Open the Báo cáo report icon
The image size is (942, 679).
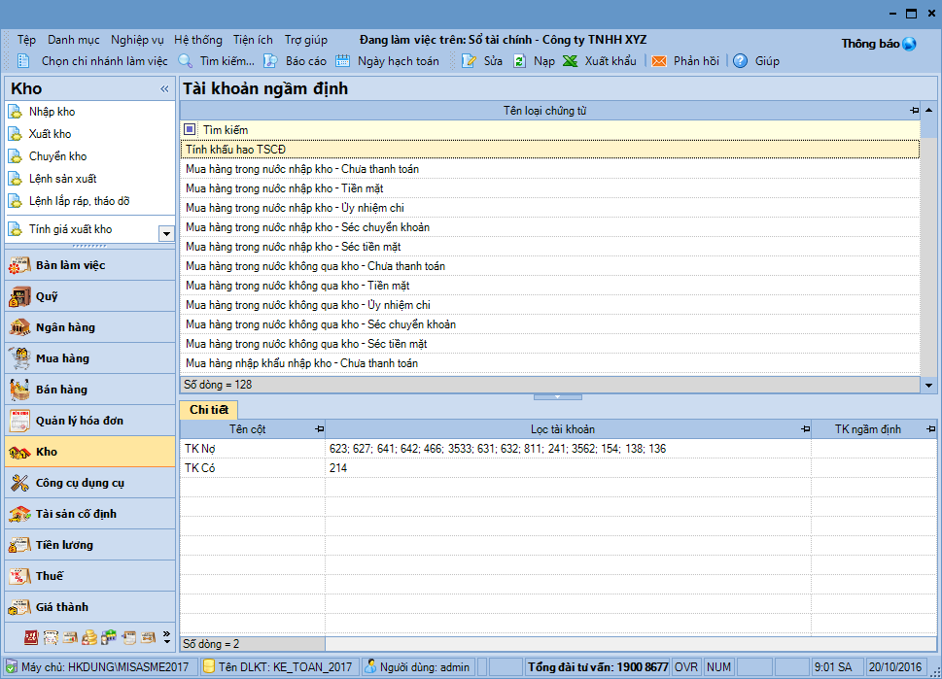click(x=271, y=61)
